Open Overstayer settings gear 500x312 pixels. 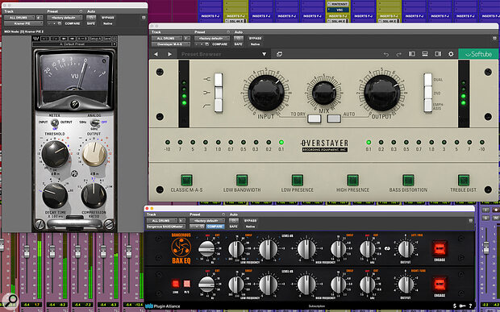(451, 54)
